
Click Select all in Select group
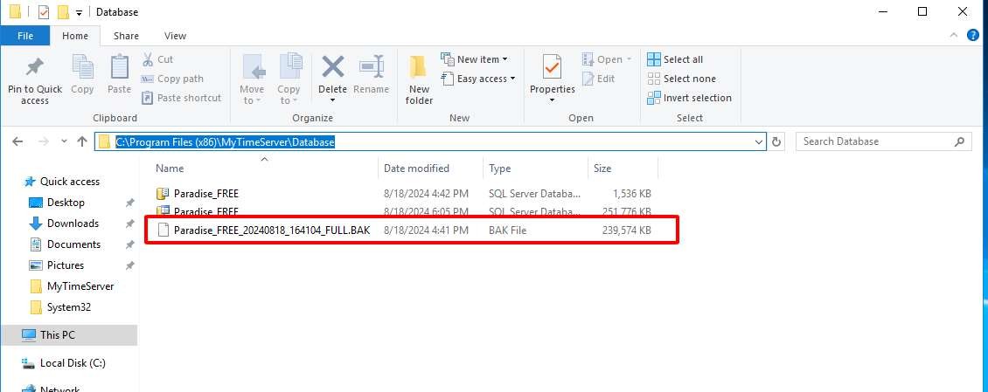point(675,59)
